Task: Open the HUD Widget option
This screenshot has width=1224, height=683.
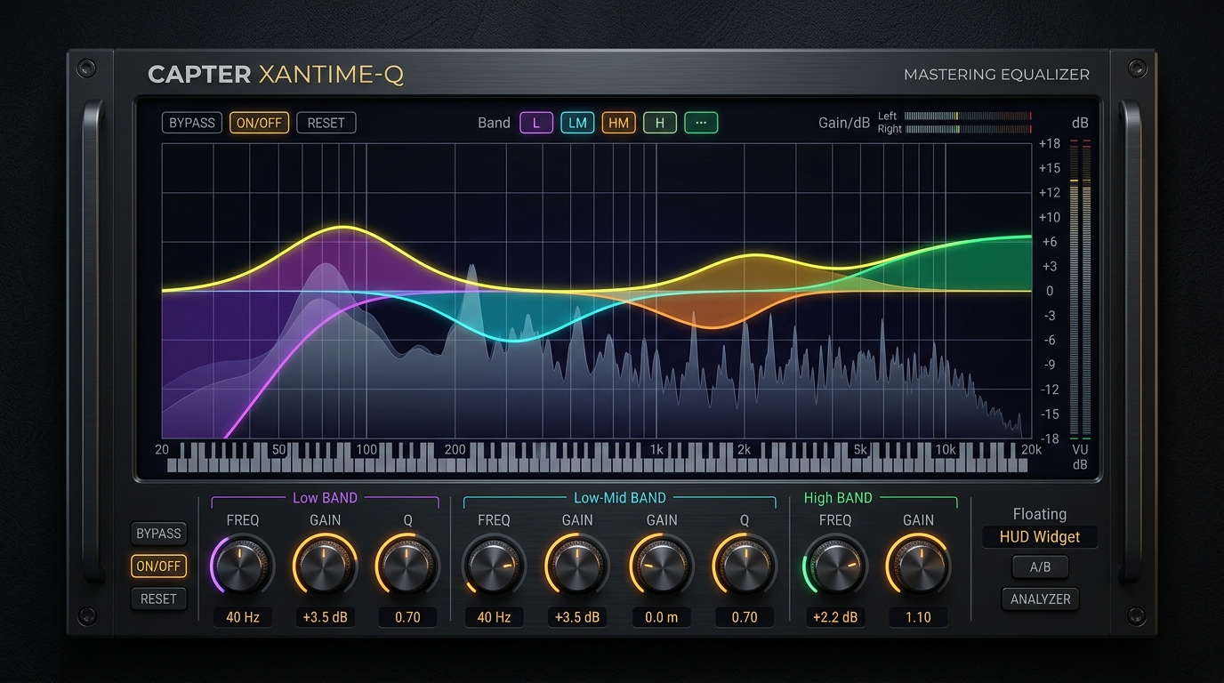Action: (x=1040, y=537)
